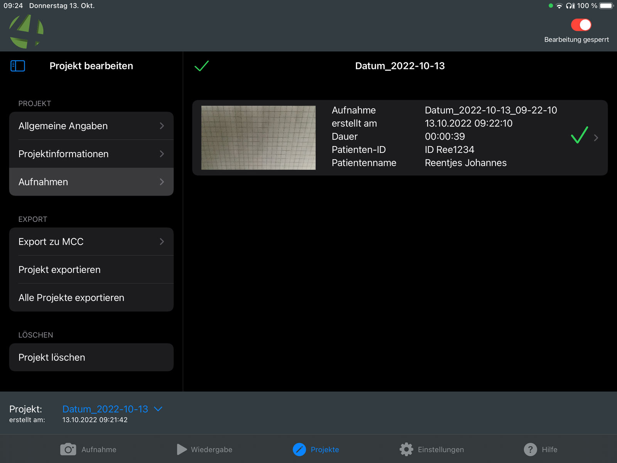Click the camera icon for Aufnahme
The width and height of the screenshot is (617, 463).
tap(68, 449)
